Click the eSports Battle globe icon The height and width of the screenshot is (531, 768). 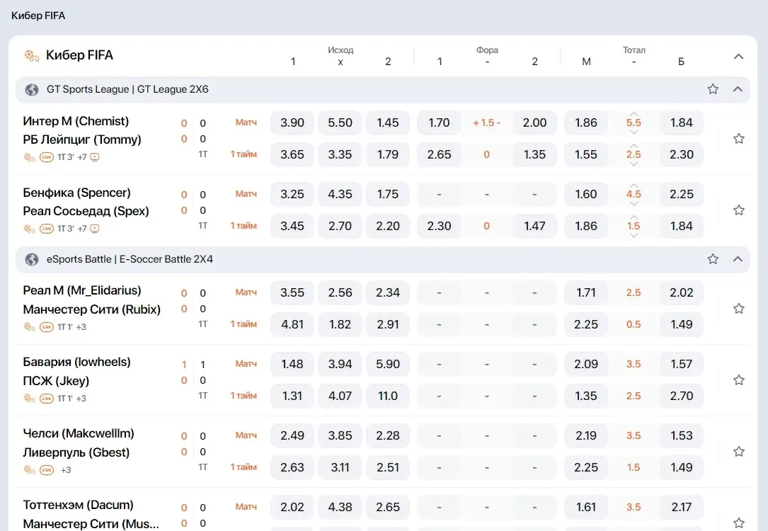tap(32, 260)
